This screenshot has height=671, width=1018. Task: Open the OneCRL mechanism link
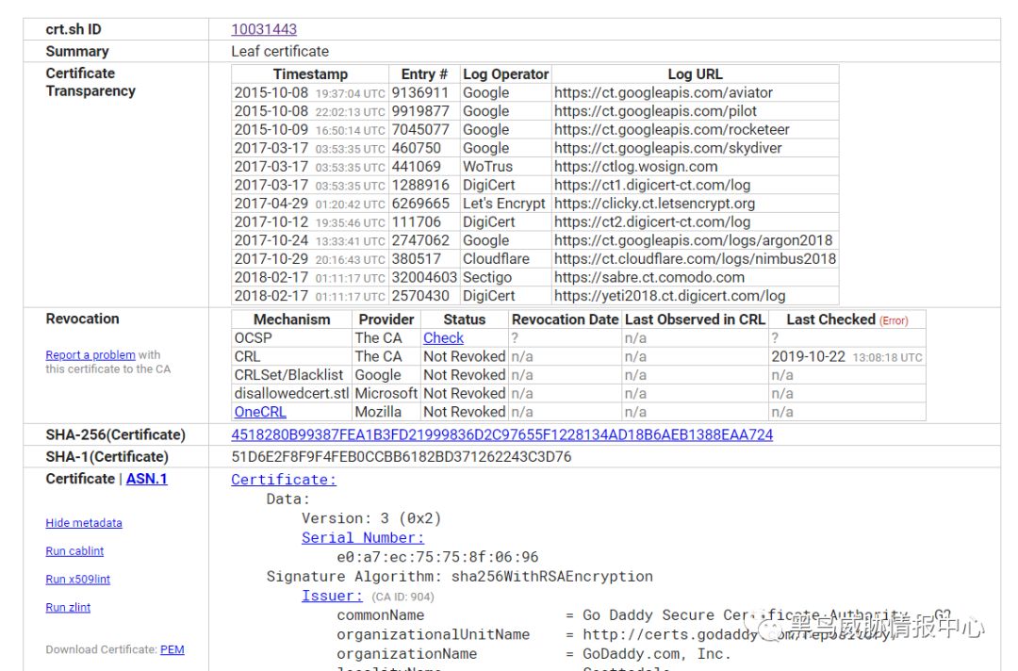[x=260, y=412]
